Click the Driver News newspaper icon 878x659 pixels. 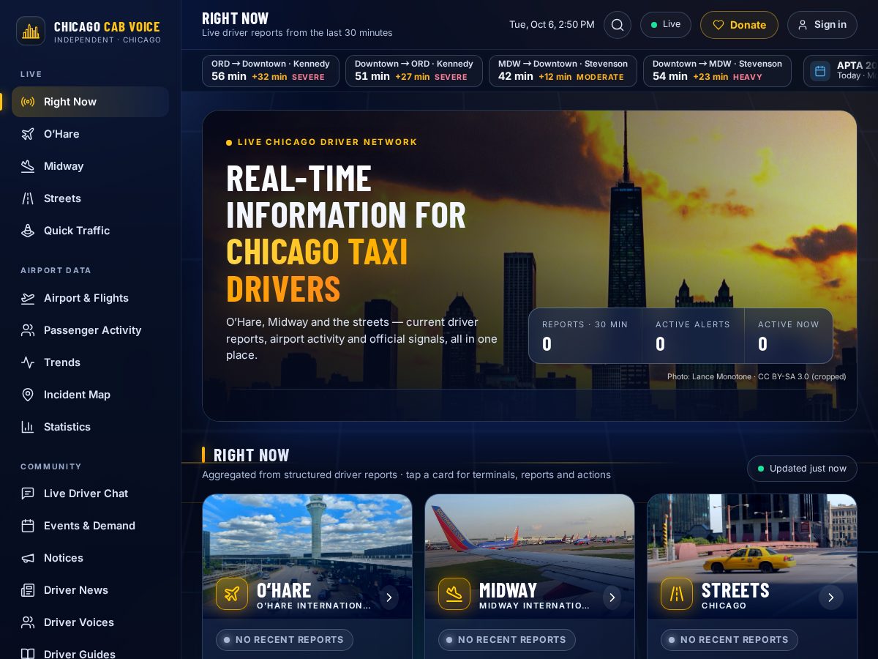point(28,590)
